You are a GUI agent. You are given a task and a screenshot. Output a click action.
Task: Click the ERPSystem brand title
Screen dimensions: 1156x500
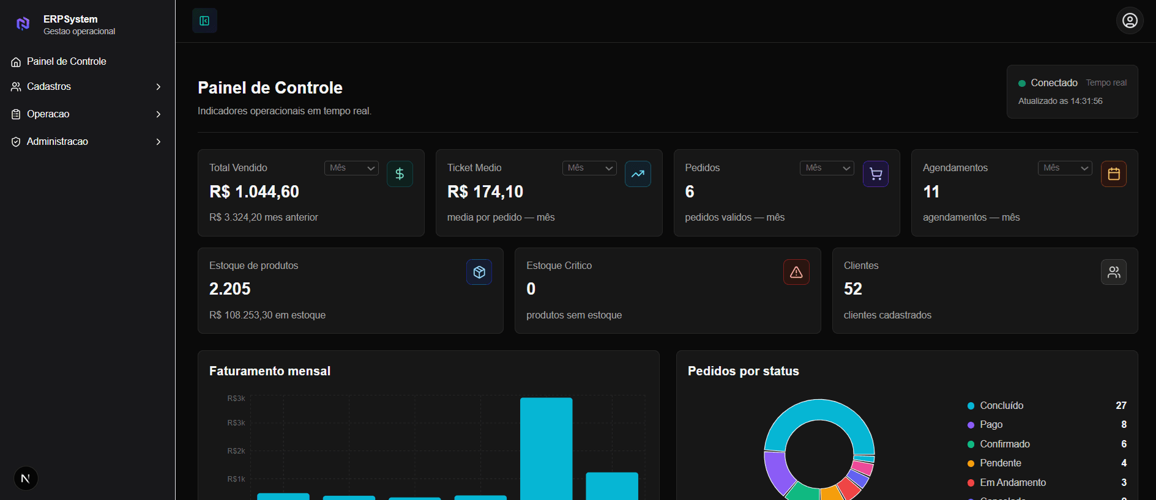click(x=70, y=20)
